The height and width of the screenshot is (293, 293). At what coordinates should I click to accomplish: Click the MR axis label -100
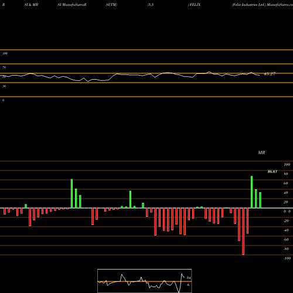coord(287,258)
